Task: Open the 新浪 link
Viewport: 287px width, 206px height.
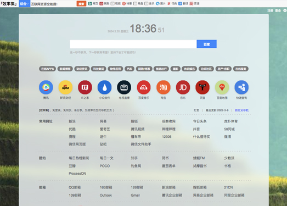Action: [72, 121]
